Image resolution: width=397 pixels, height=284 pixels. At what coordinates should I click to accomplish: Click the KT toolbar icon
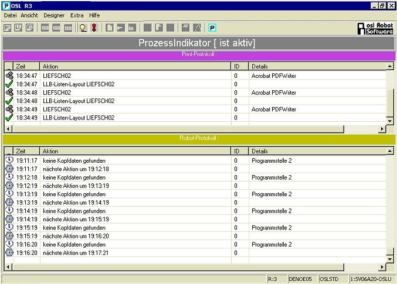[x=30, y=28]
